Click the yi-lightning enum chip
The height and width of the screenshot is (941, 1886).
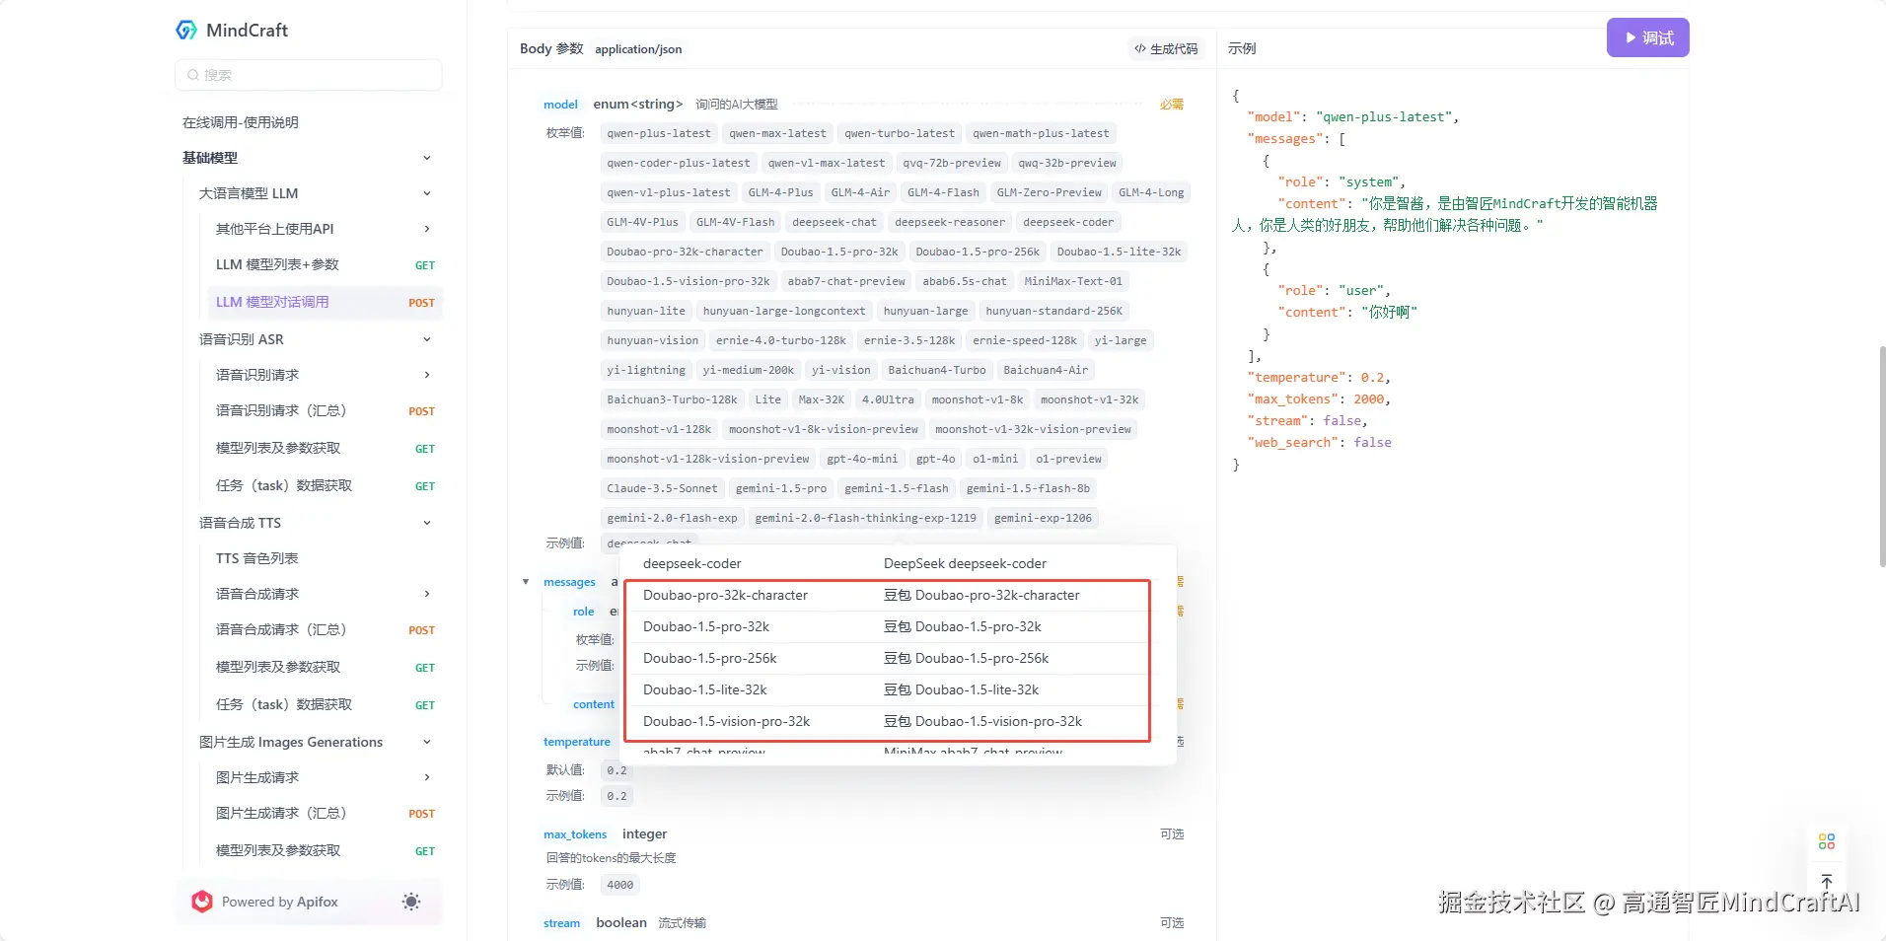[646, 370]
